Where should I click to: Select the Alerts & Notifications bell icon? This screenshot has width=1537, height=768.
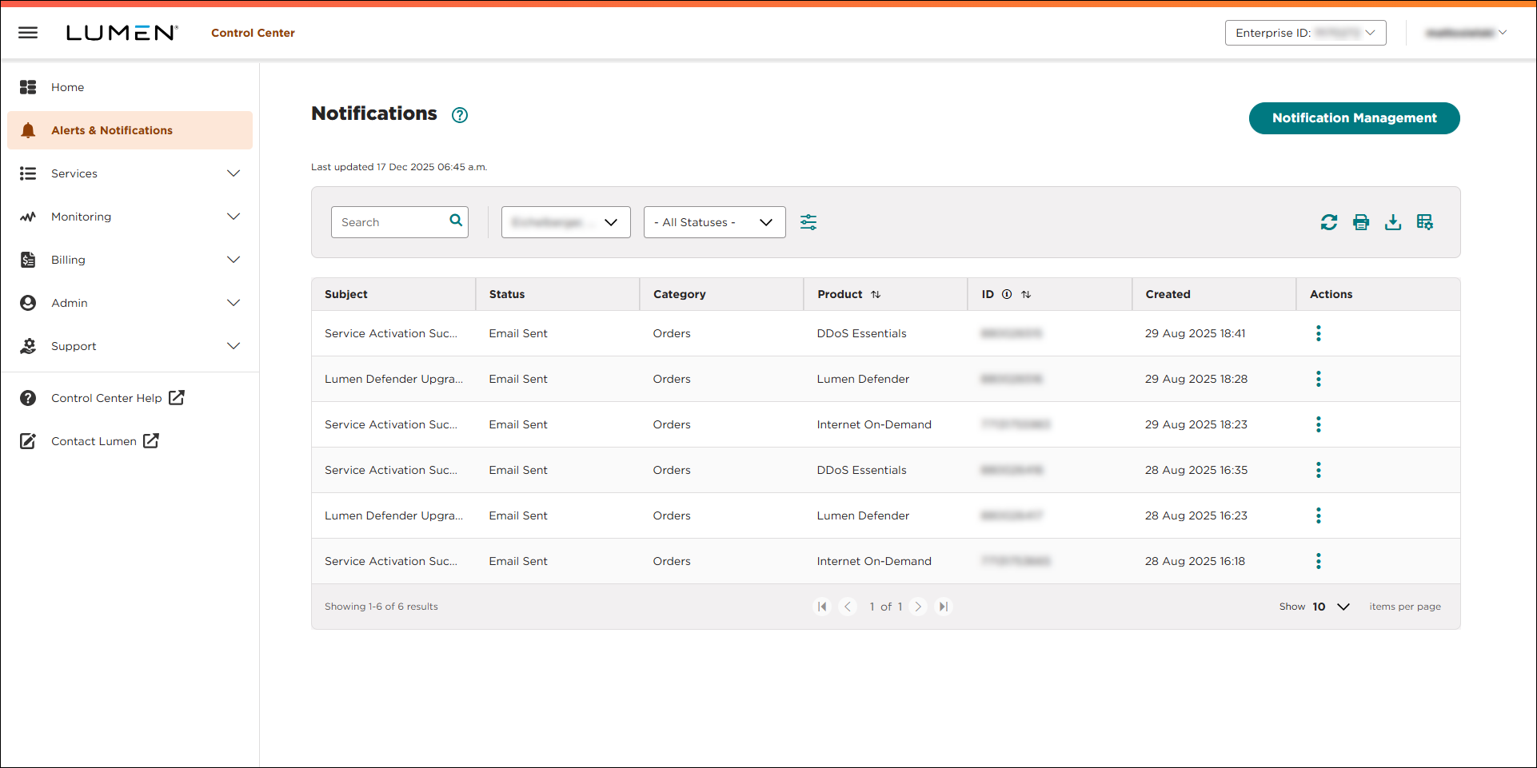pos(28,129)
